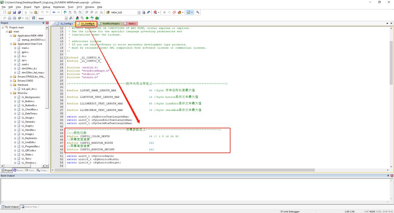Screen dimensions: 394x213
Task: Switch to the freeRtosHeap4.c tab
Action: click(x=109, y=24)
